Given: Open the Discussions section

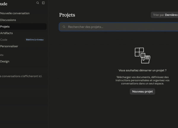Looking at the screenshot, I should [8, 20].
